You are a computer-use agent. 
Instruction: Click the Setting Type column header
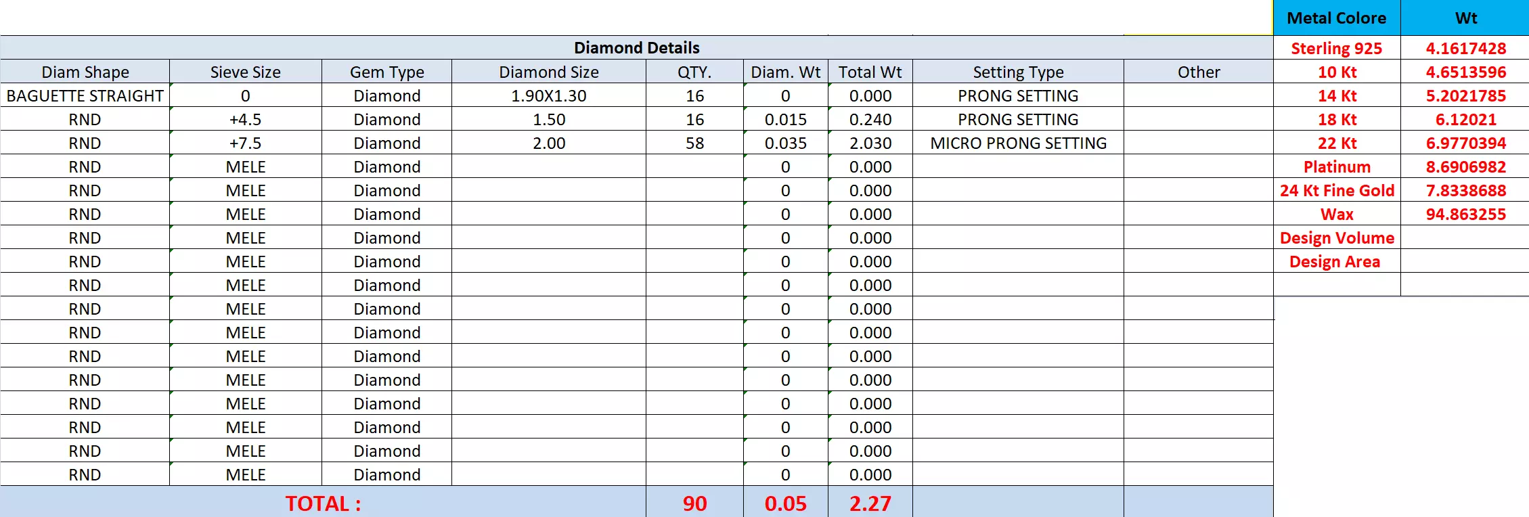click(x=1018, y=72)
